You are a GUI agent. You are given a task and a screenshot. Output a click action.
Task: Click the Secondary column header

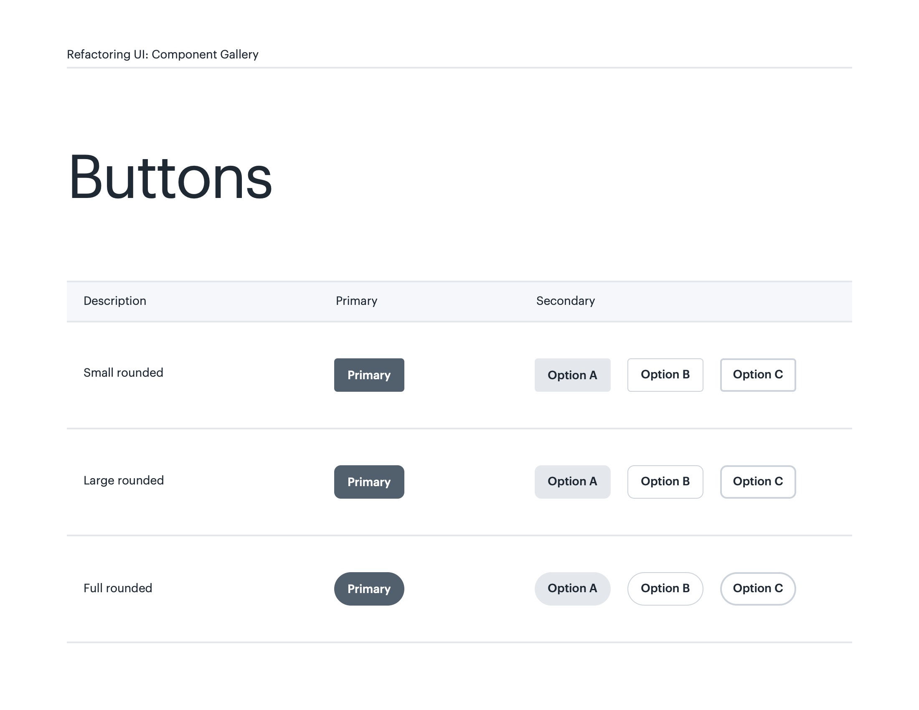pyautogui.click(x=565, y=301)
